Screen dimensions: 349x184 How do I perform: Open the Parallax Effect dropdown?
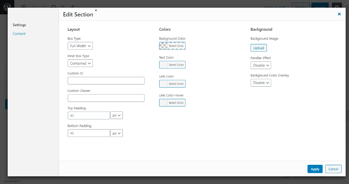261,65
